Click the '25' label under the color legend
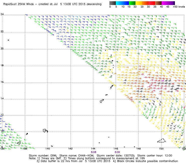Viewport: 186px width, 163px height. 142,7
